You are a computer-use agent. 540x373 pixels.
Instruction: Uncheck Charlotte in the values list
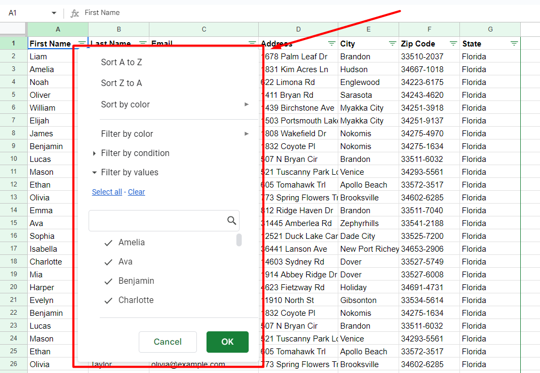coord(108,300)
